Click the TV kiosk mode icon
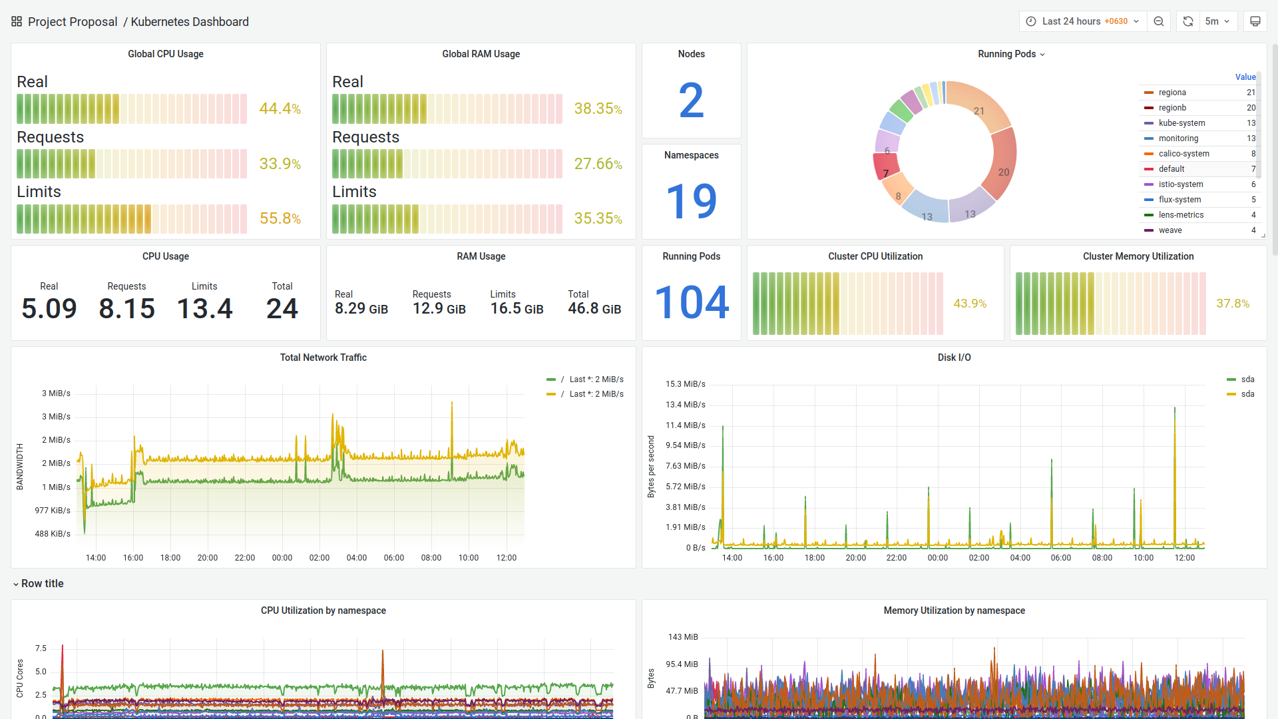 coord(1255,21)
